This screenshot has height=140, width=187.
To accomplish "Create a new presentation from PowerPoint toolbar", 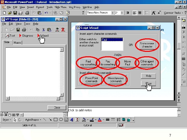I will [4, 13].
